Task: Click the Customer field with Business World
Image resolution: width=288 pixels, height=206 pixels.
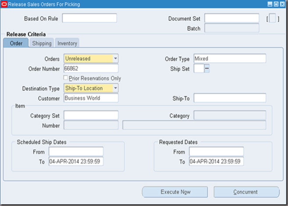Action: click(91, 98)
